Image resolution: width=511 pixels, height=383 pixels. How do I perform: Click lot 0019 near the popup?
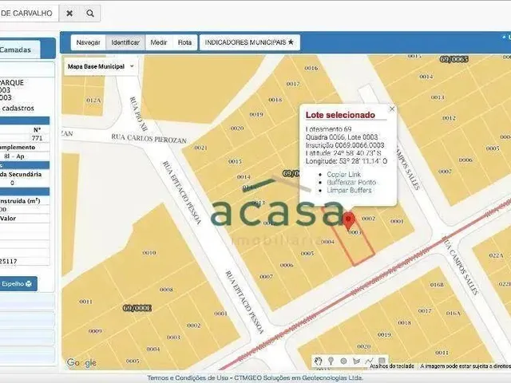click(x=256, y=115)
